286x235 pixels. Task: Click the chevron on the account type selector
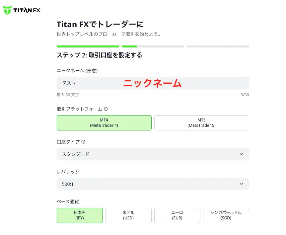[x=242, y=154]
